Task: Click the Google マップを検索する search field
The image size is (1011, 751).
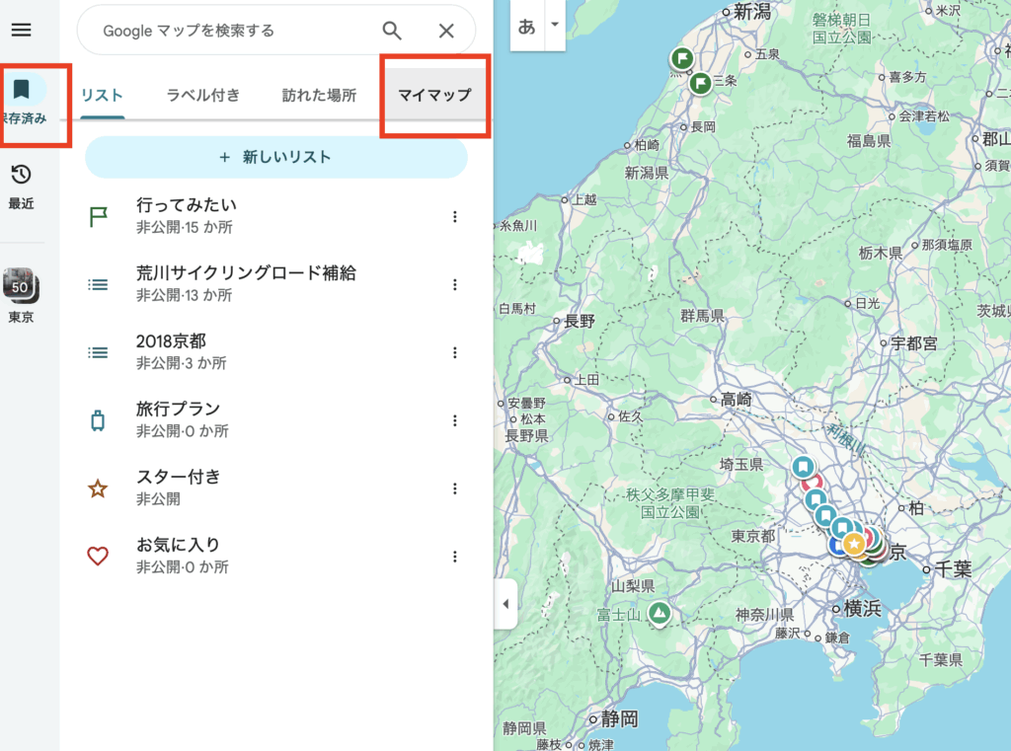Action: coord(227,31)
